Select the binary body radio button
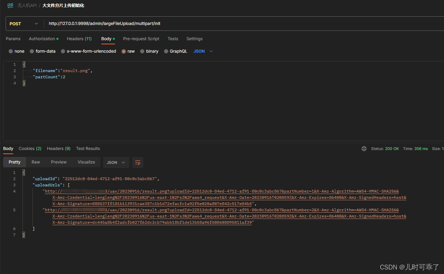The height and width of the screenshot is (274, 444). (142, 51)
